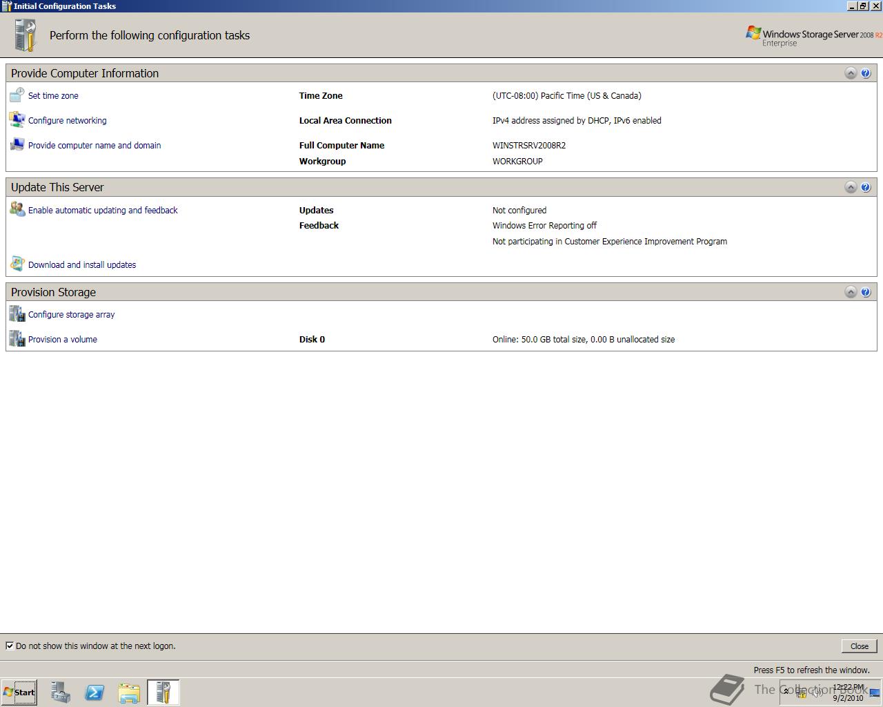Click Download and install updates link
The width and height of the screenshot is (883, 707).
[82, 265]
